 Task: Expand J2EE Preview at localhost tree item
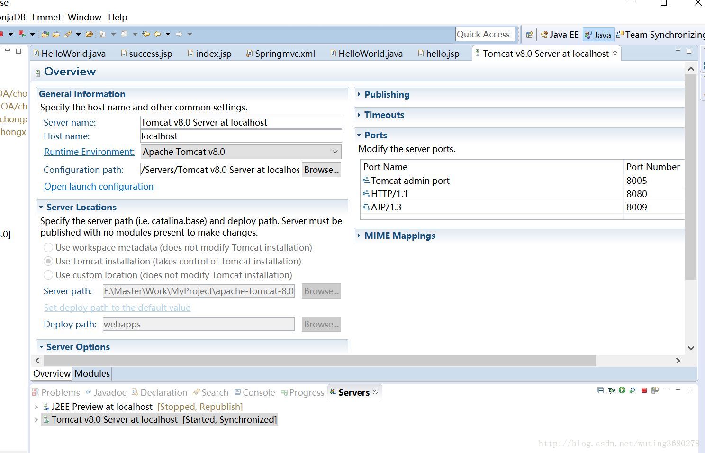click(36, 407)
